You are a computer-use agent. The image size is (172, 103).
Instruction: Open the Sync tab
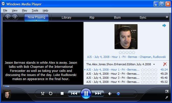pos(143,18)
